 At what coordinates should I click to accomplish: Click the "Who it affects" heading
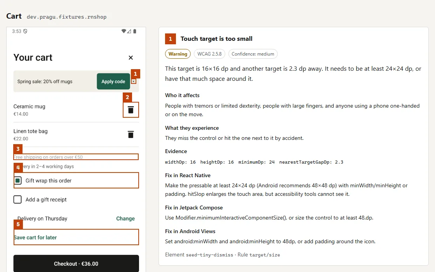[x=182, y=95]
